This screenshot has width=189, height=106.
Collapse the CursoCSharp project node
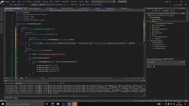click(148, 18)
